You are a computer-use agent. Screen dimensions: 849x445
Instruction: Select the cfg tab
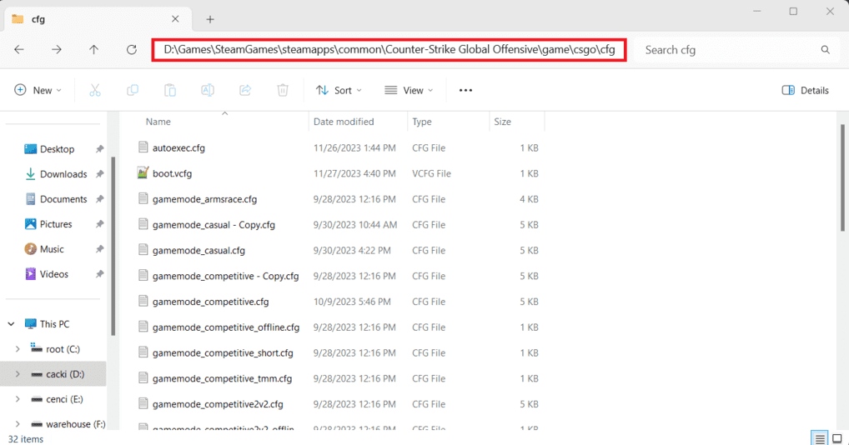point(98,19)
